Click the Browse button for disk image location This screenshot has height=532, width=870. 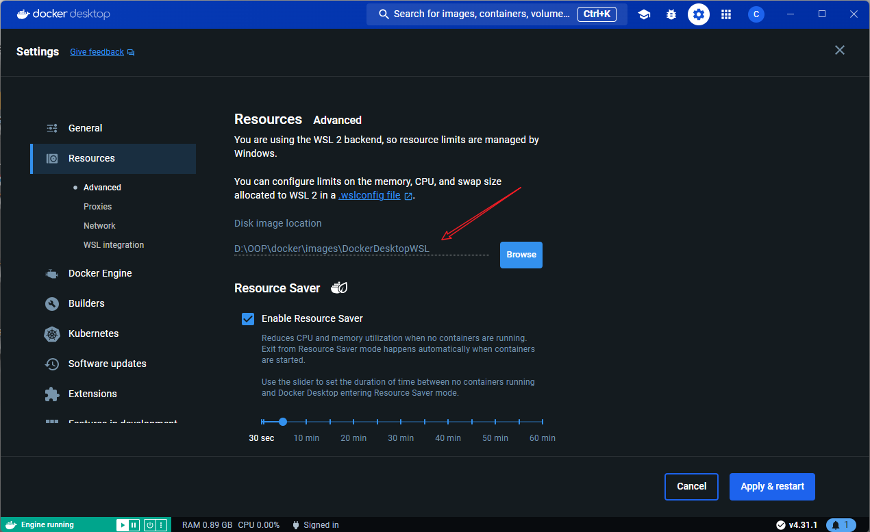coord(521,255)
